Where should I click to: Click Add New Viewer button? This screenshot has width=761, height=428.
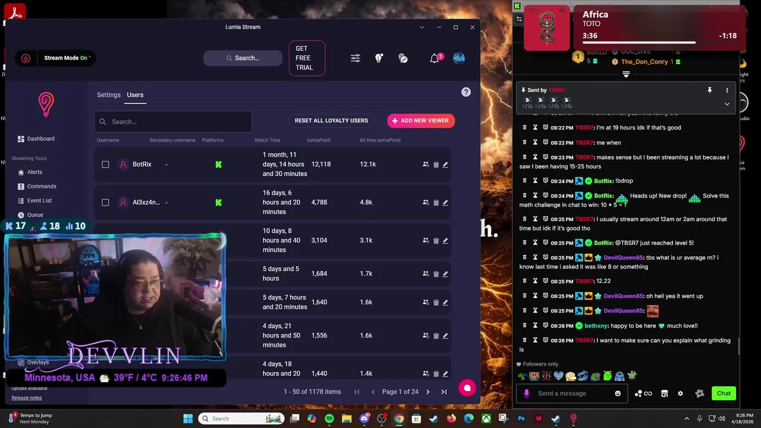[421, 121]
